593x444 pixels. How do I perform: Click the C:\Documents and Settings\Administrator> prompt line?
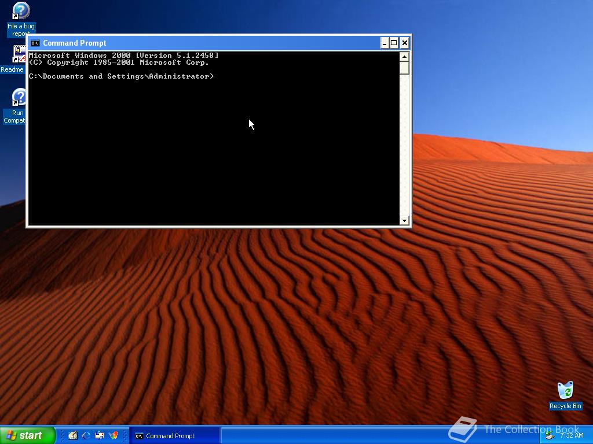tap(122, 76)
